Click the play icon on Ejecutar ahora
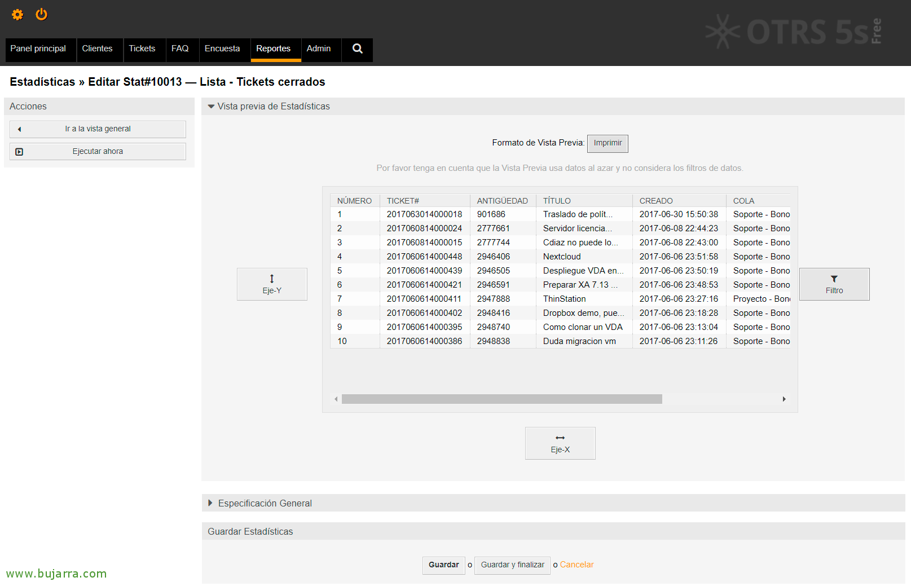 click(x=20, y=152)
